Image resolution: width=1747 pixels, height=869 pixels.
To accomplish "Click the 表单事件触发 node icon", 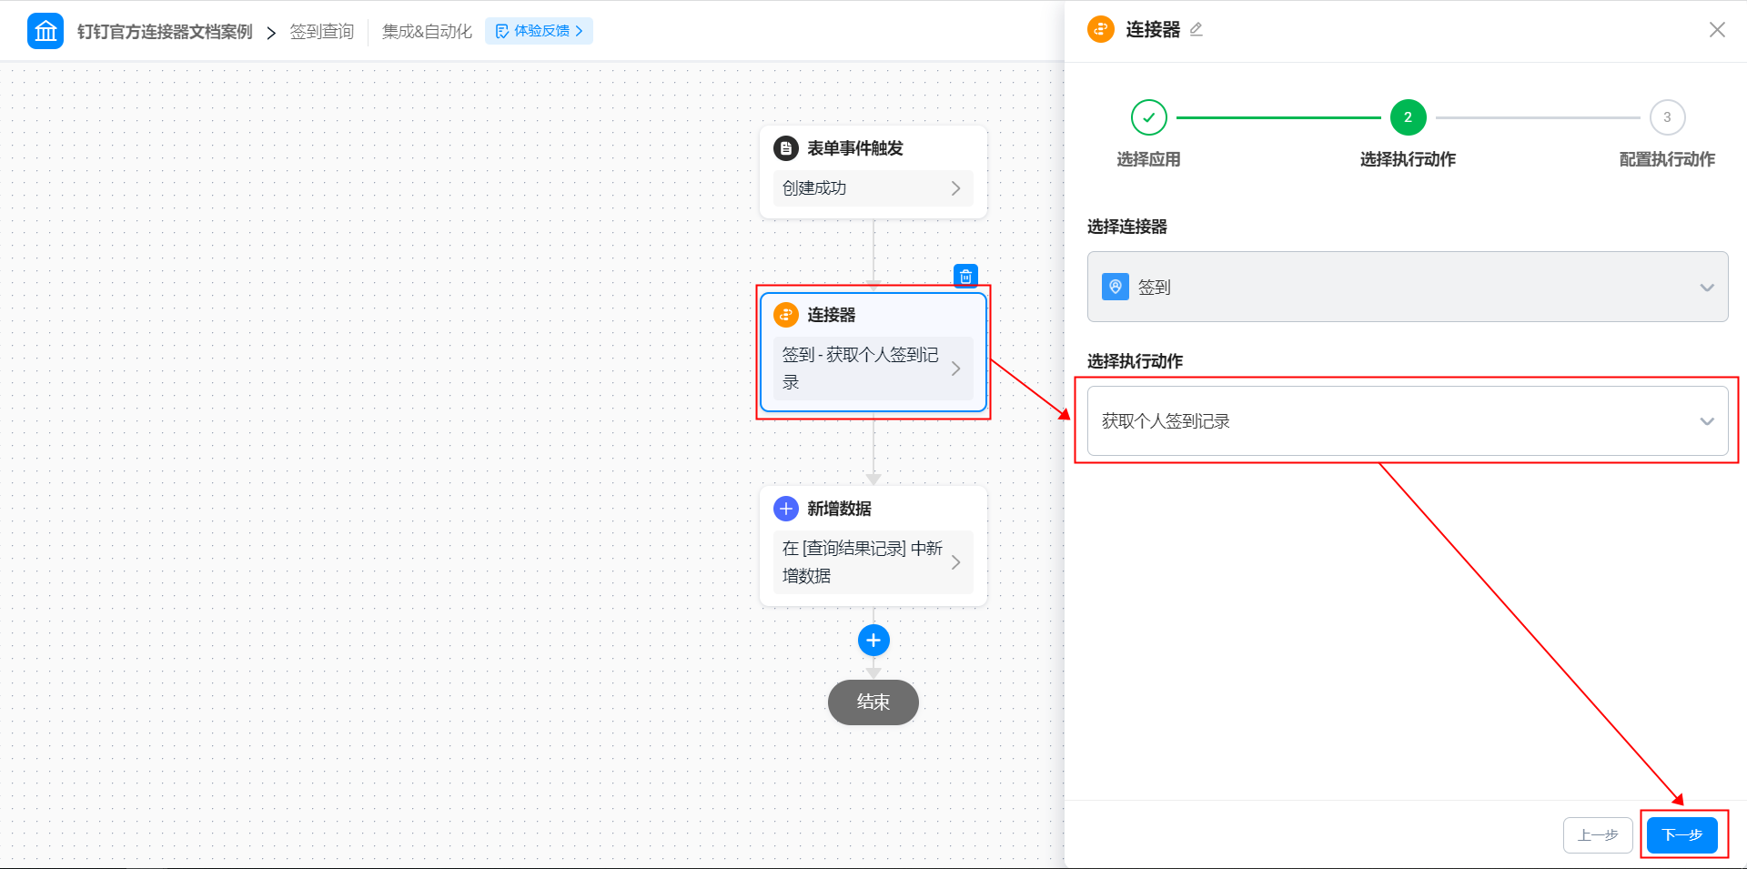I will pos(786,148).
